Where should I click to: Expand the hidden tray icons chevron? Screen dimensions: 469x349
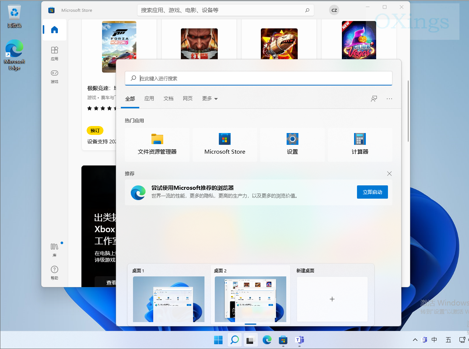[x=415, y=340]
